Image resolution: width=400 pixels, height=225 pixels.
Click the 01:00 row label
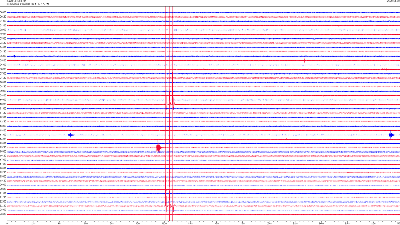click(3, 21)
